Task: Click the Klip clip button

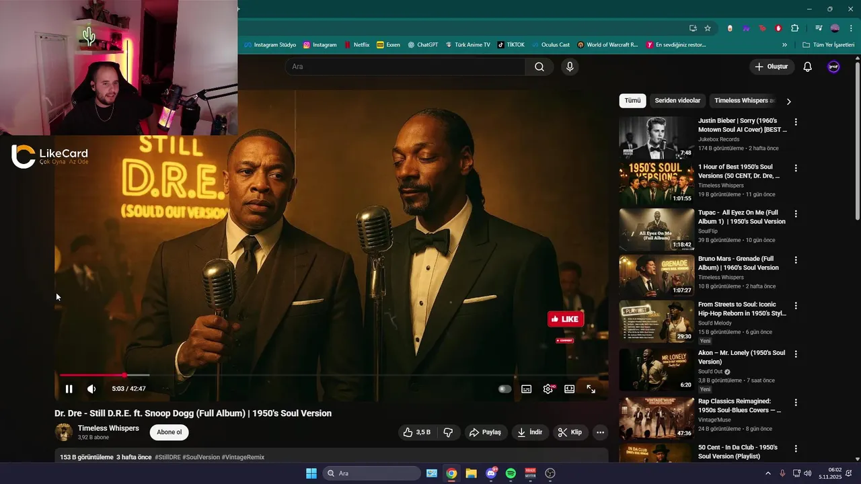Action: [x=570, y=432]
